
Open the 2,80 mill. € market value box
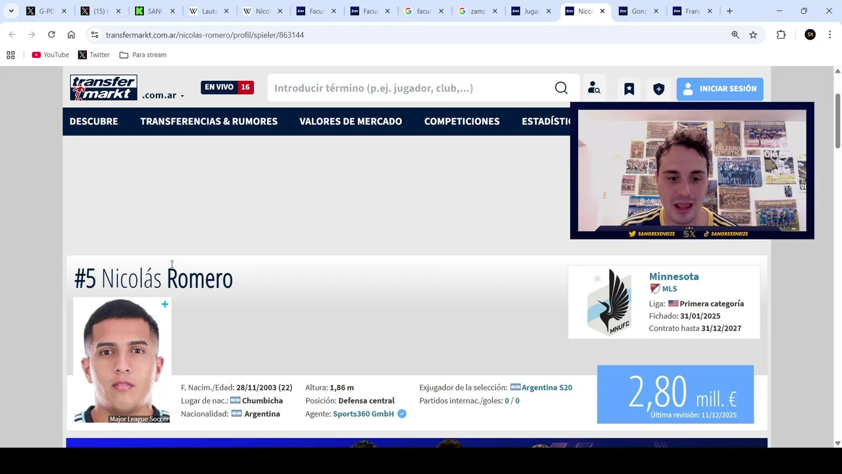pyautogui.click(x=676, y=394)
